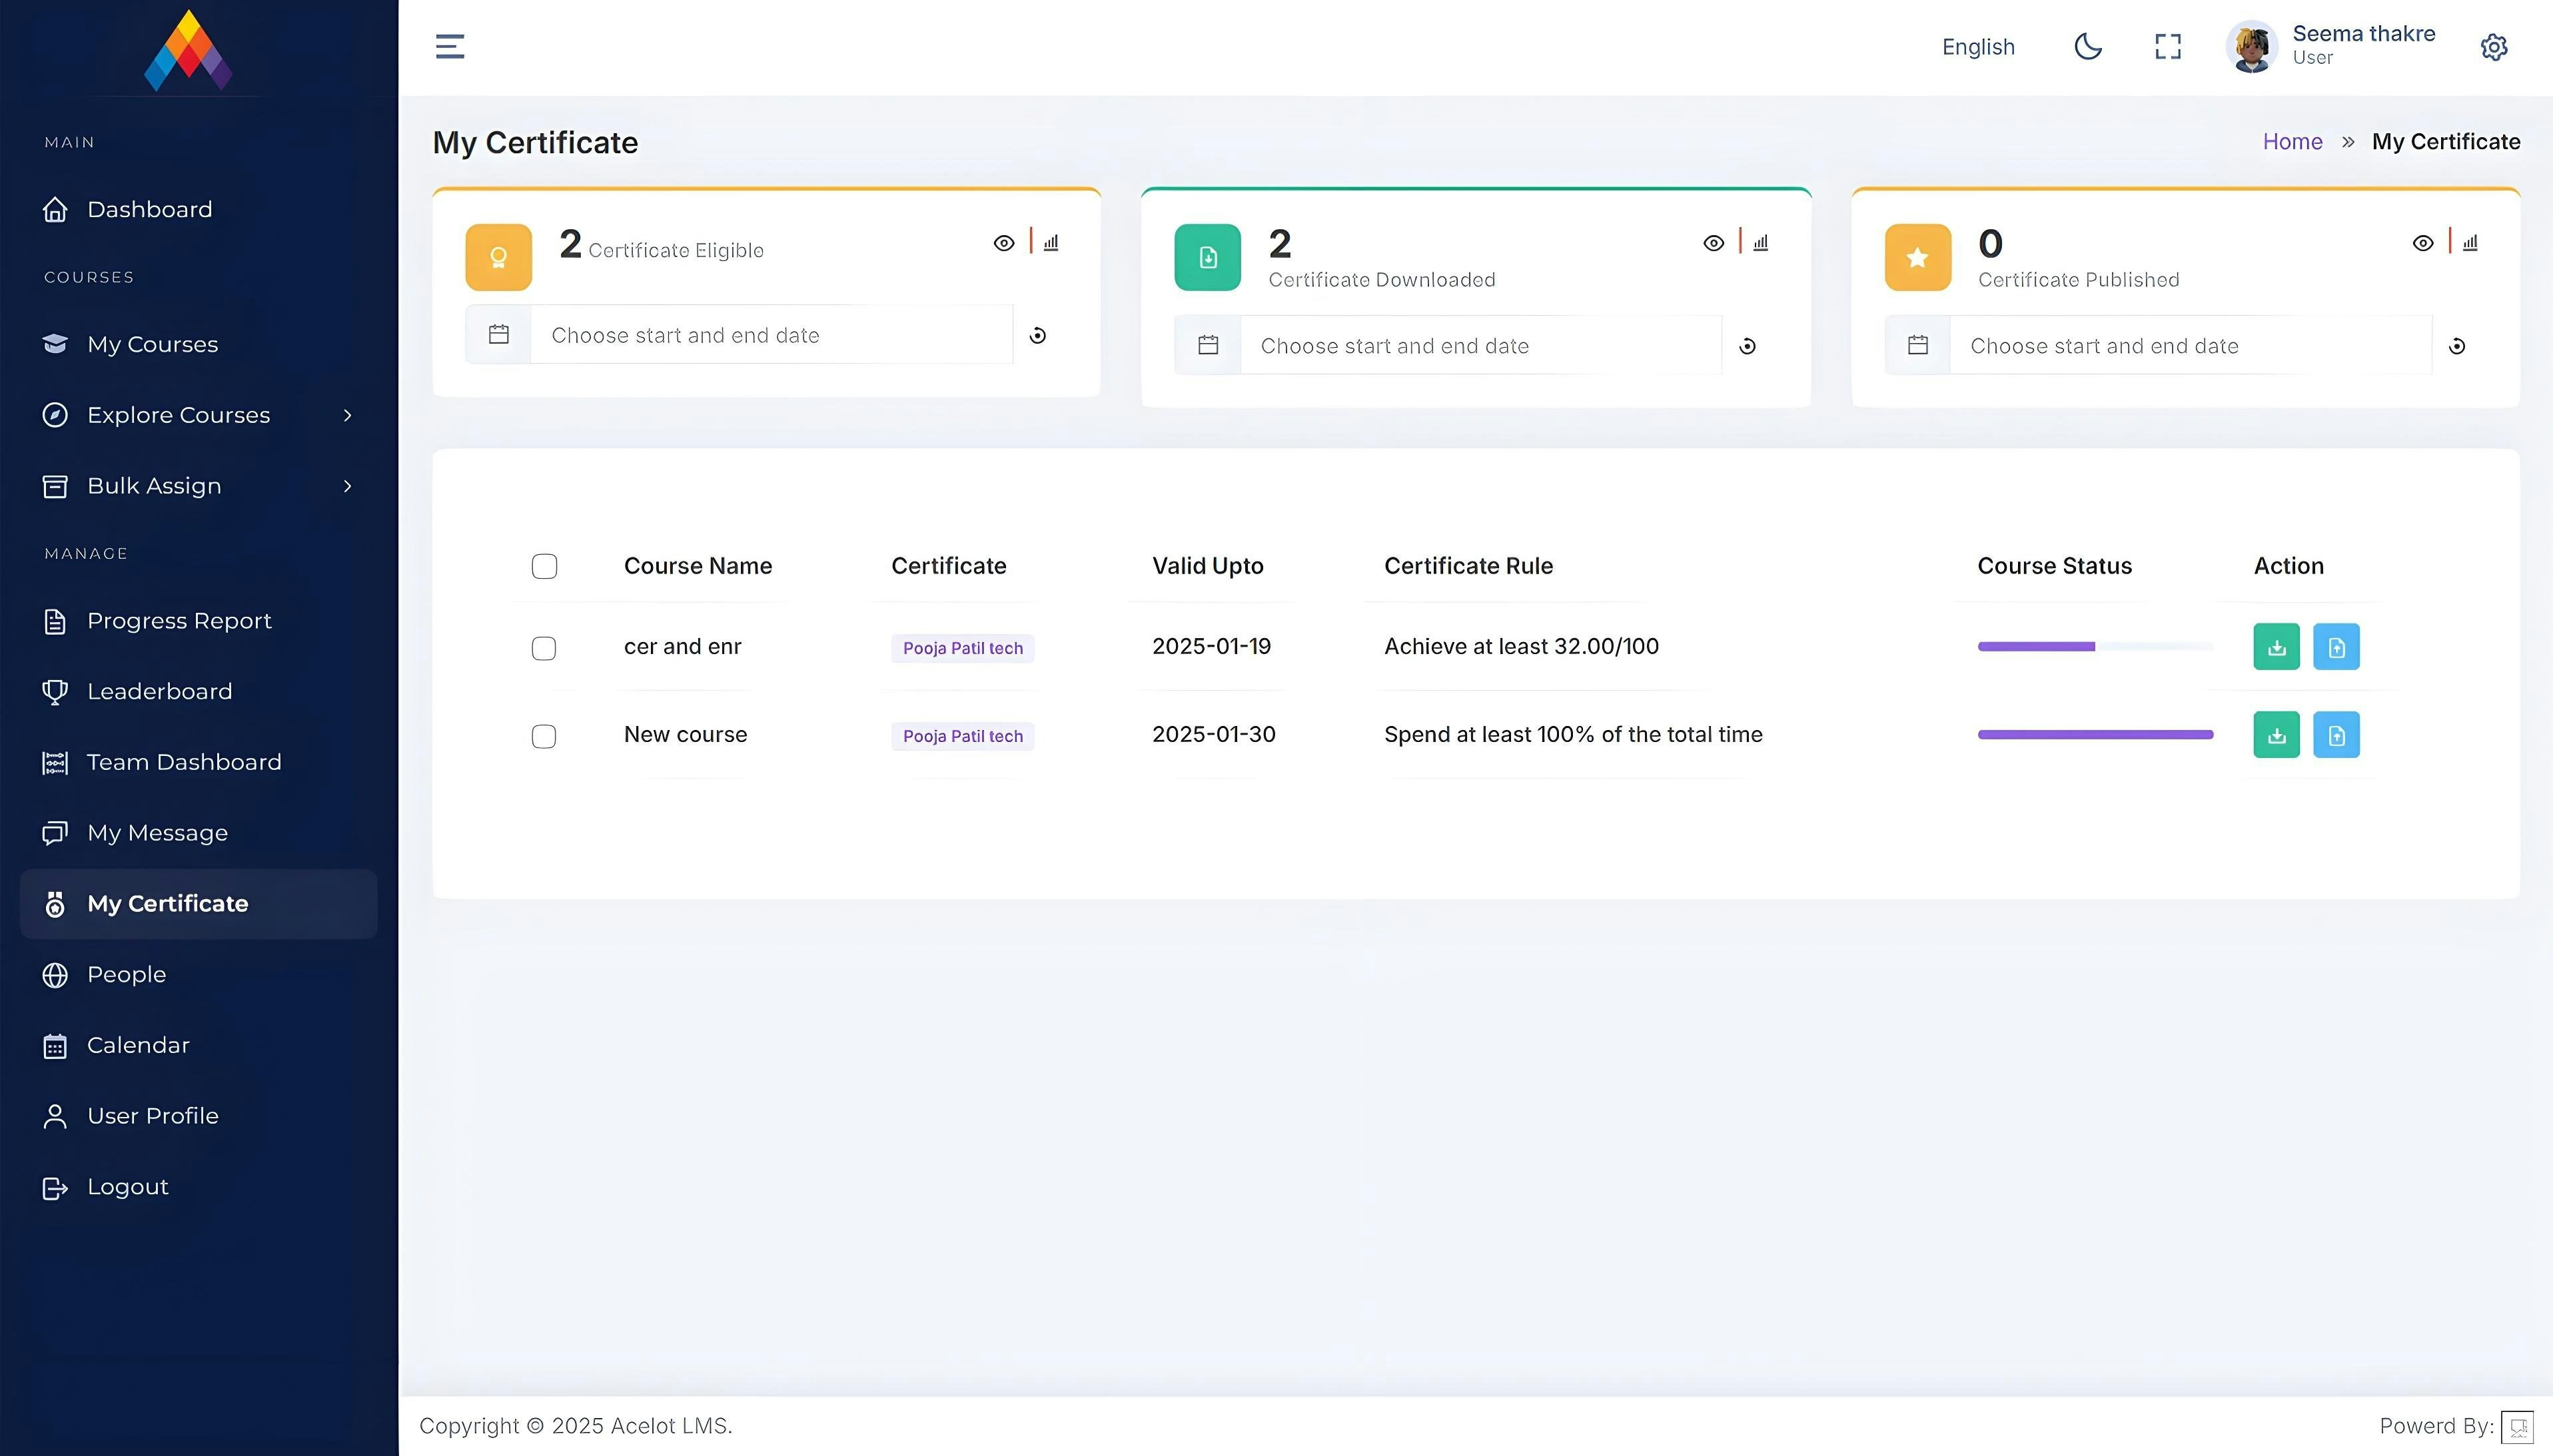Go to Leaderboard in sidebar menu
Screen dimensions: 2553x1456
pos(159,692)
